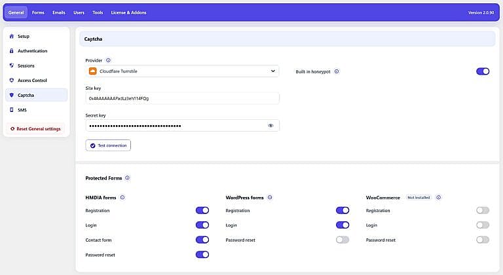This screenshot has height=275, width=503.
Task: Click the info icon next to Protected Forms
Action: [x=127, y=178]
